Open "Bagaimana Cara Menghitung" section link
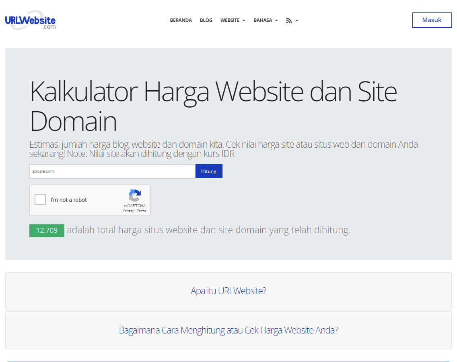Screen dimensions: 457x362 (228, 330)
